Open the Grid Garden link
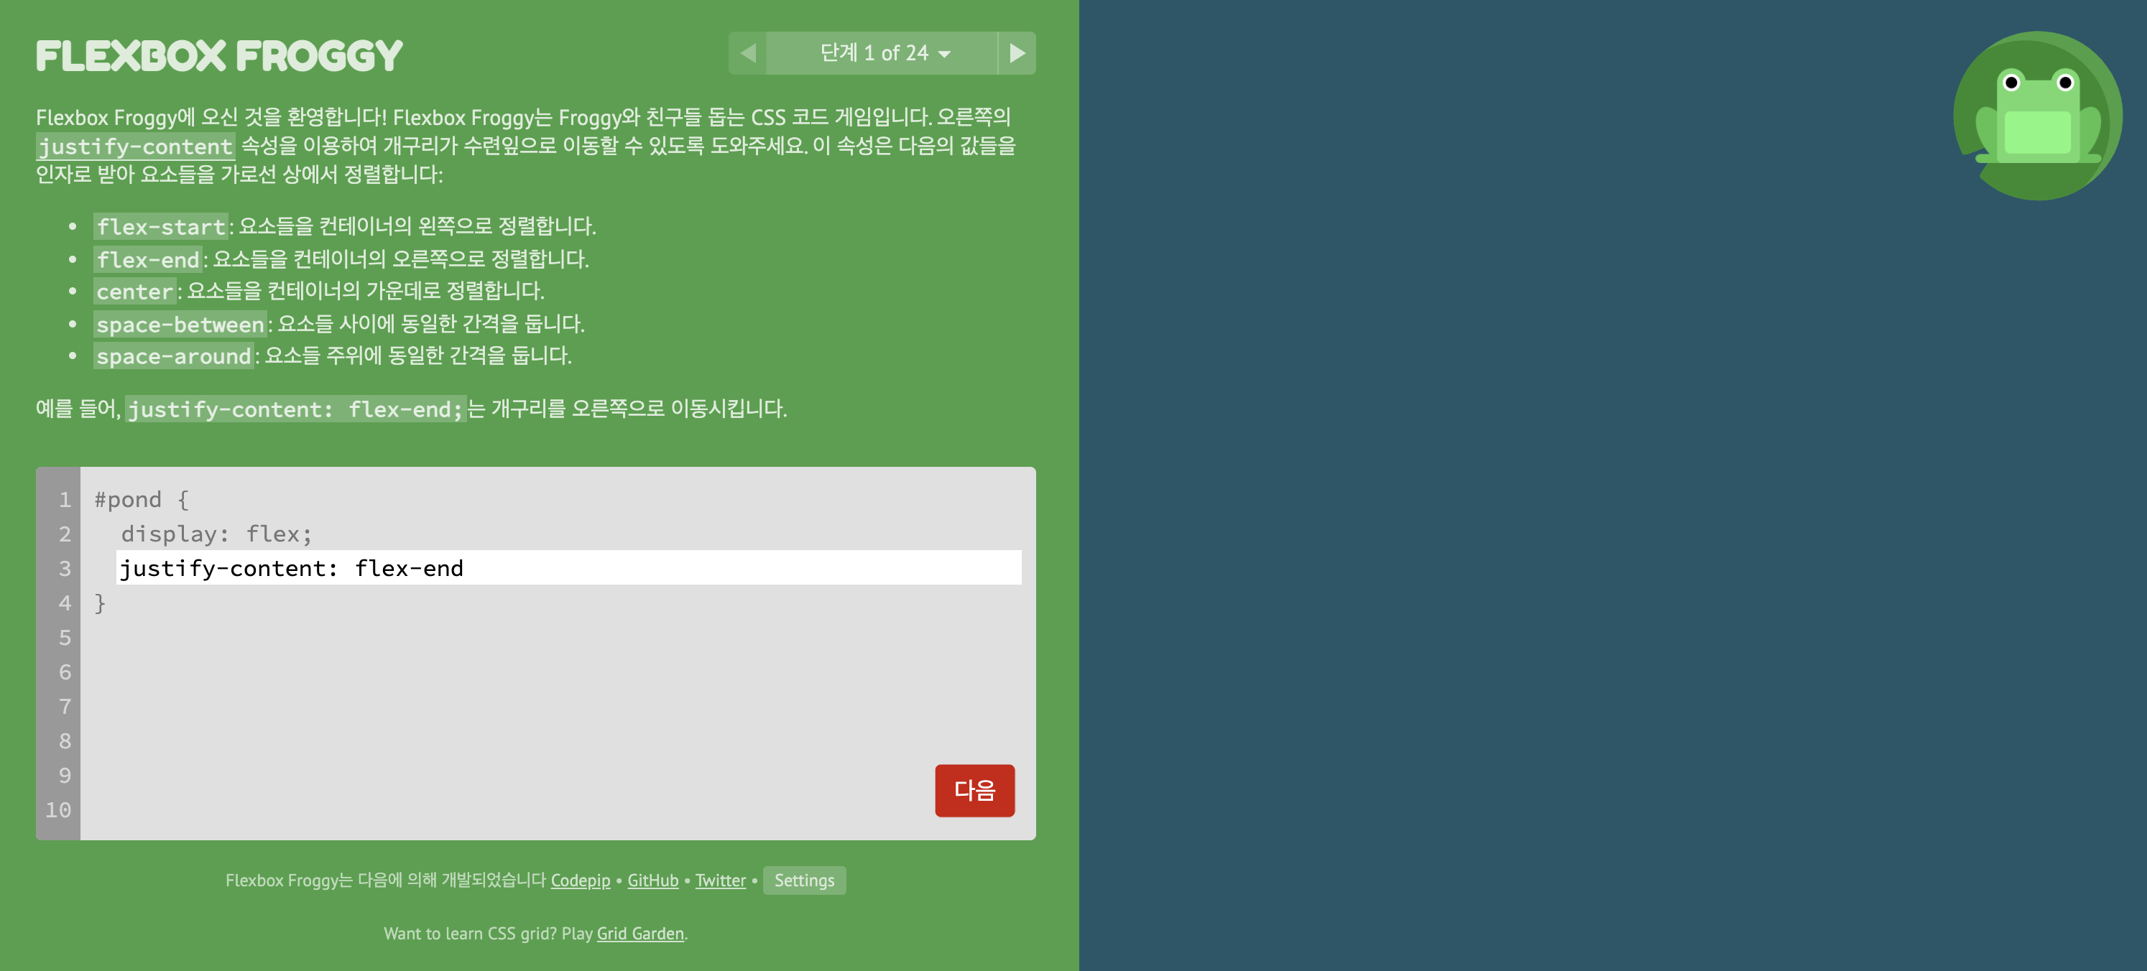 point(640,934)
